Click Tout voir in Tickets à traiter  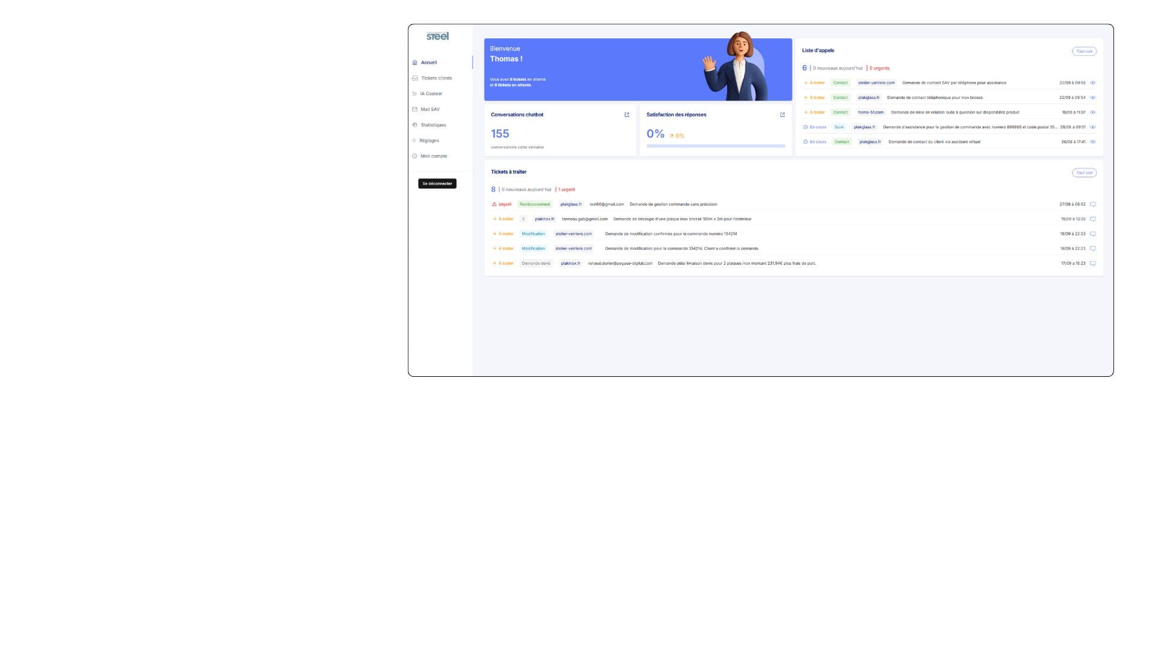(x=1084, y=173)
